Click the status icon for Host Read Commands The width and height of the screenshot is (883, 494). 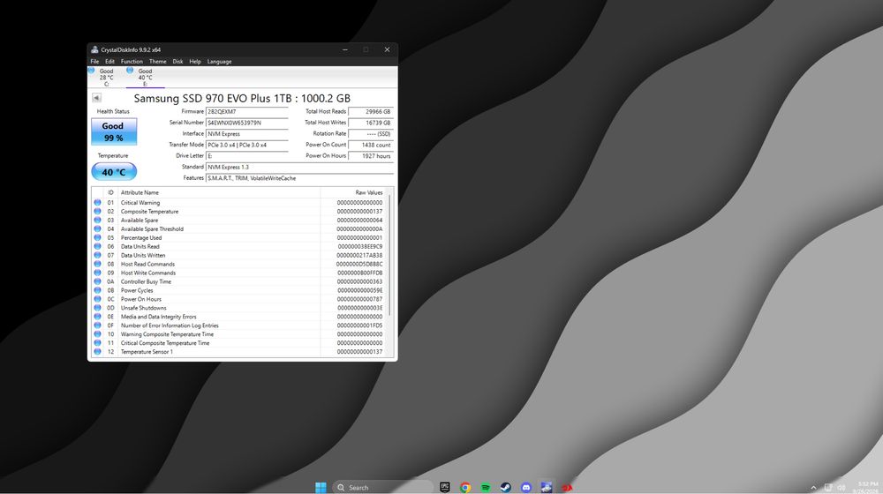coord(97,264)
